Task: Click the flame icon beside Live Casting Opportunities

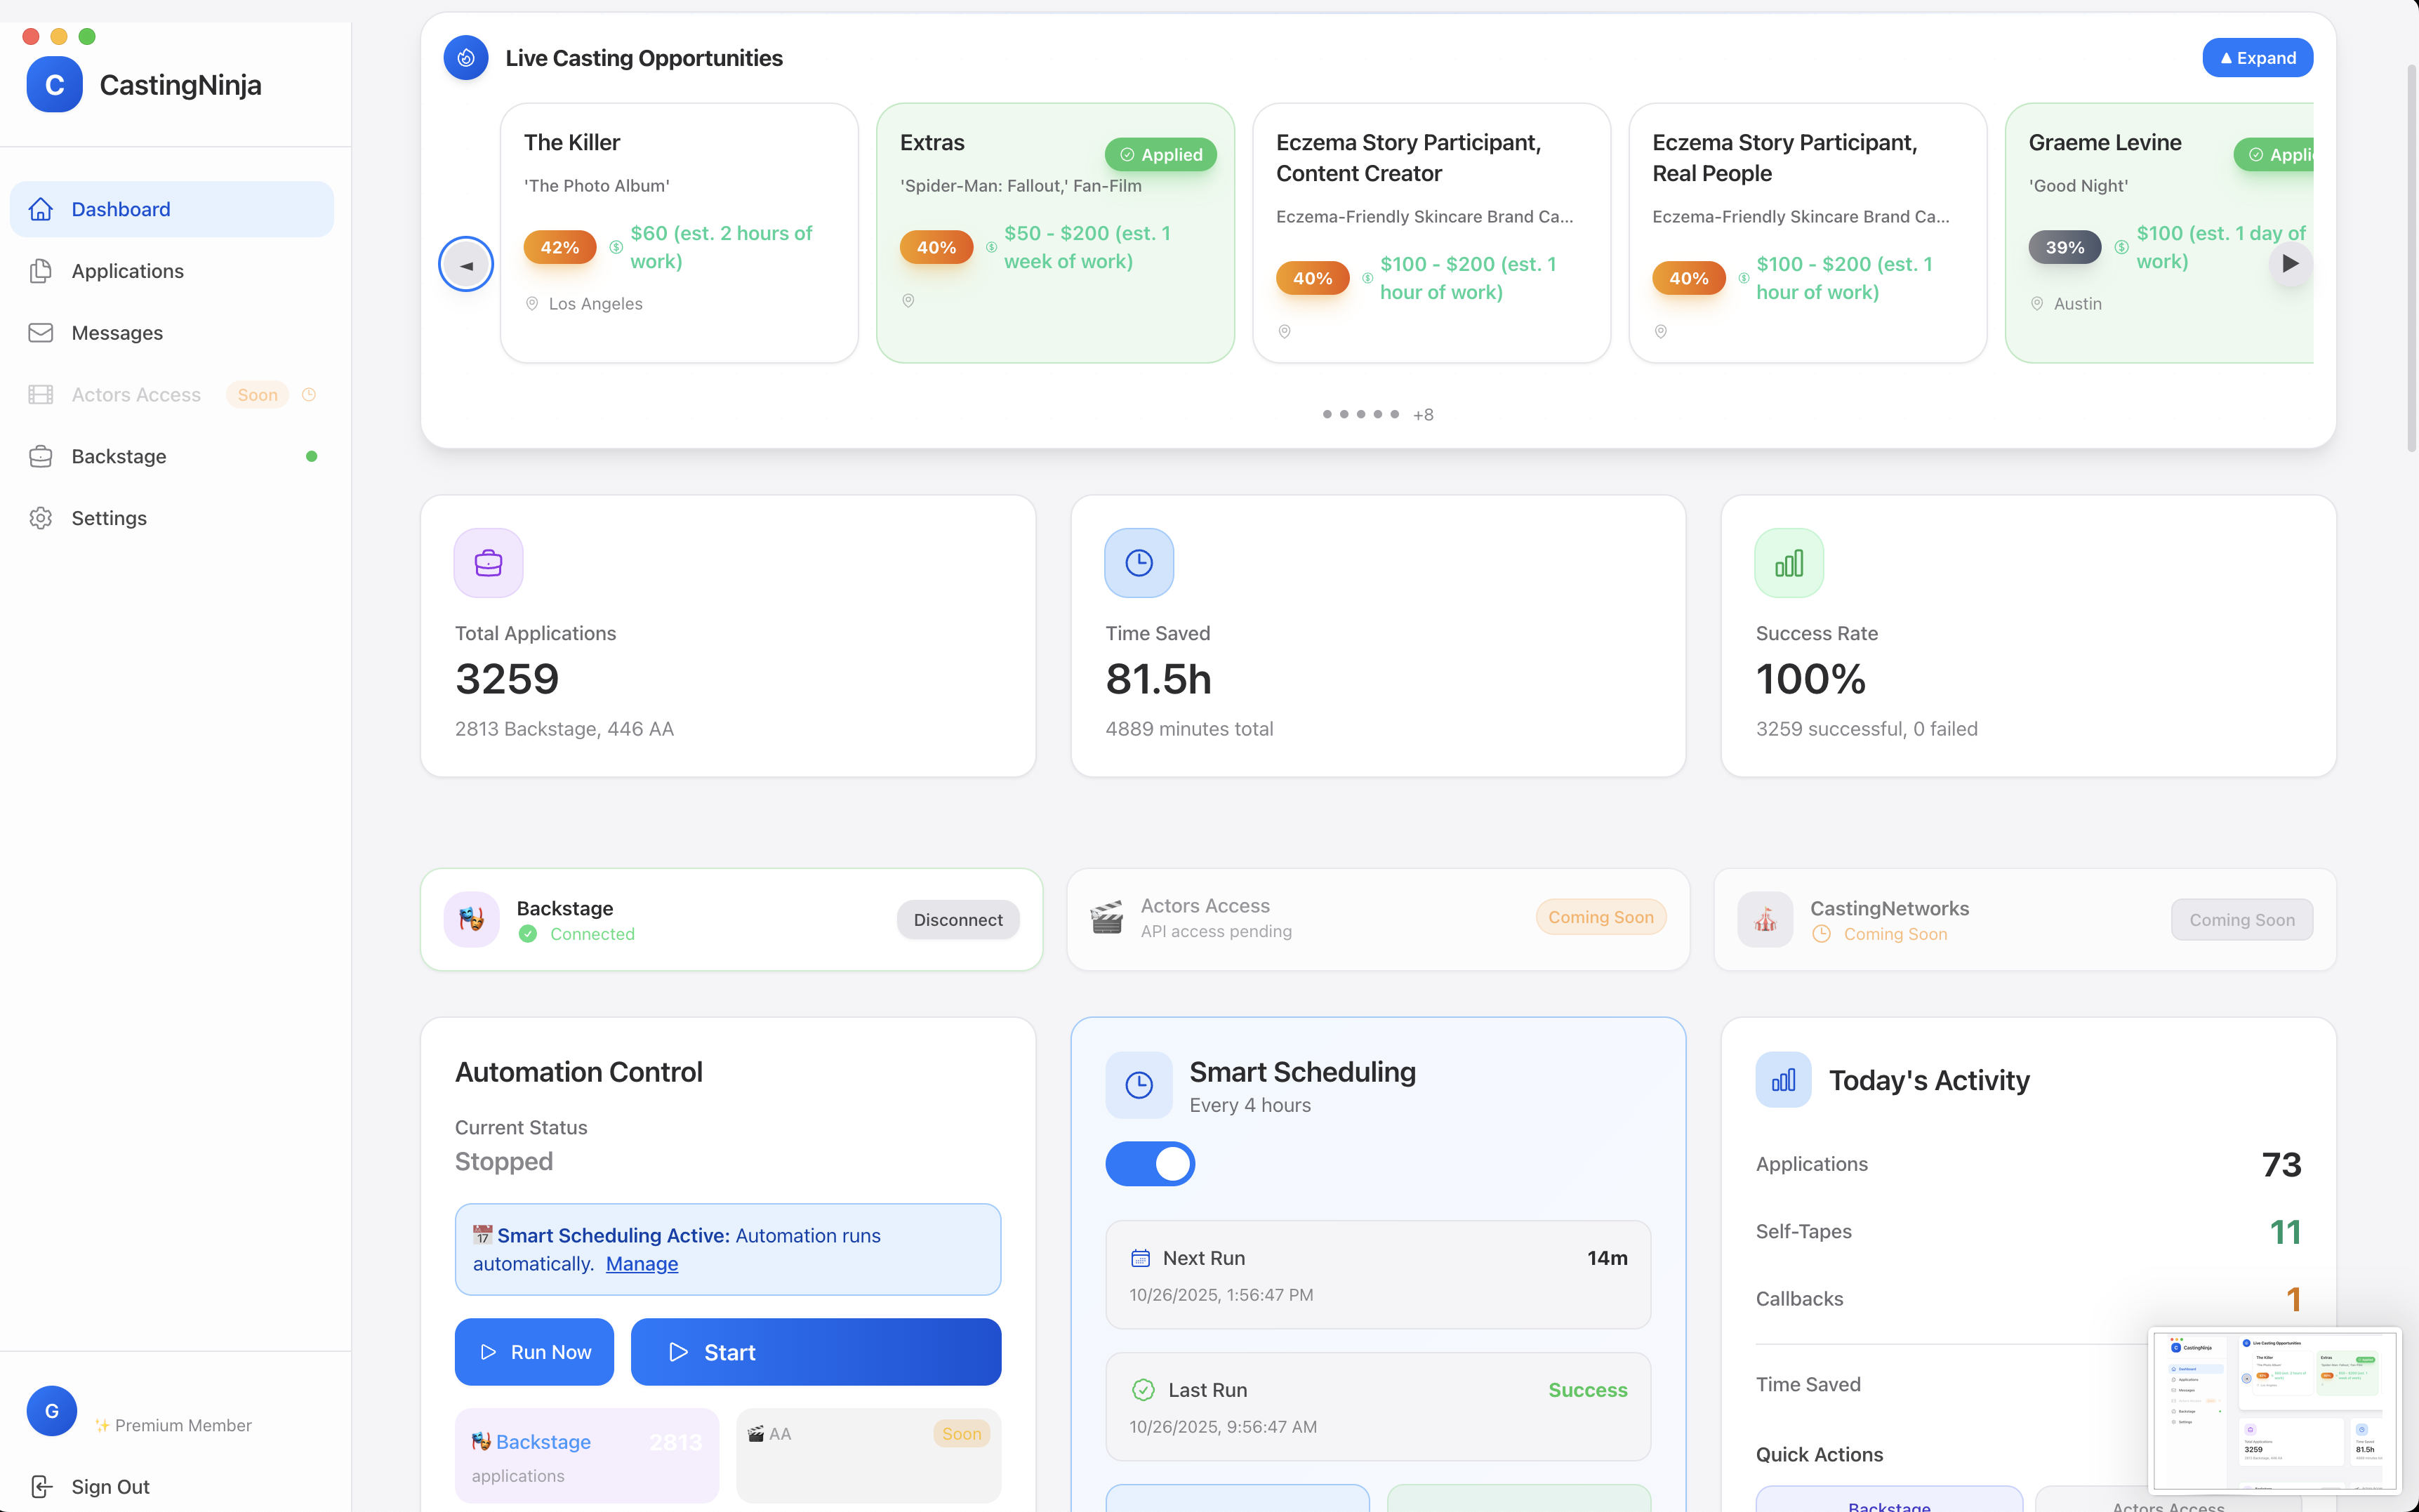Action: [x=466, y=58]
